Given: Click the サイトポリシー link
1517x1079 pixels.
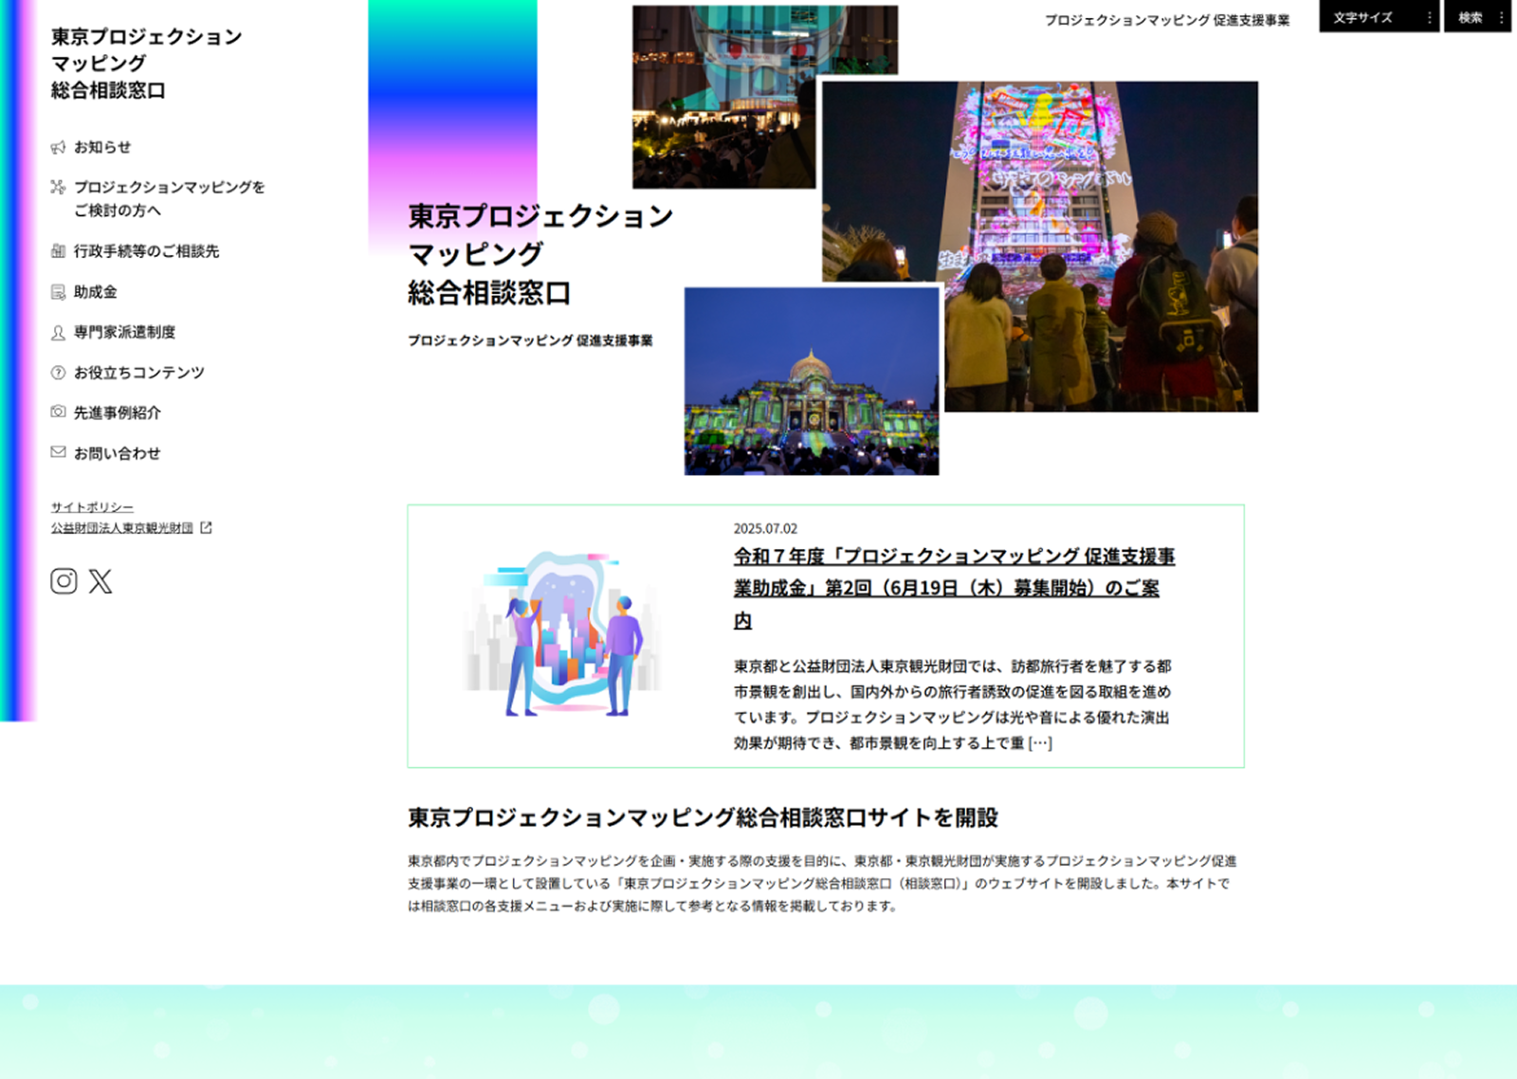Looking at the screenshot, I should point(92,507).
